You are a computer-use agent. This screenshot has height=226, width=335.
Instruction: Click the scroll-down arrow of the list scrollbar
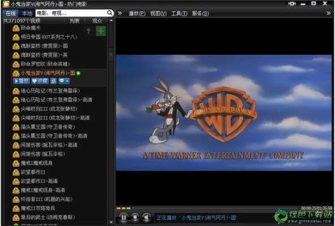tap(111, 222)
